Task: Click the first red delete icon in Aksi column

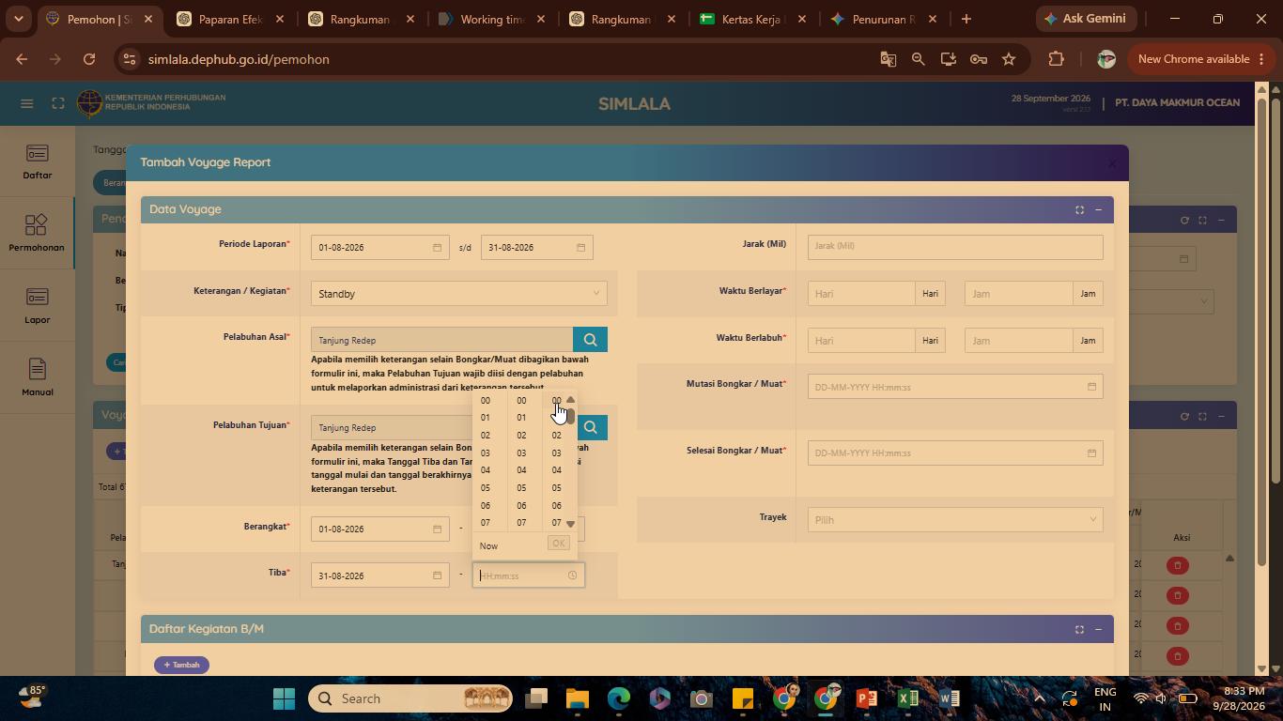Action: (1177, 565)
